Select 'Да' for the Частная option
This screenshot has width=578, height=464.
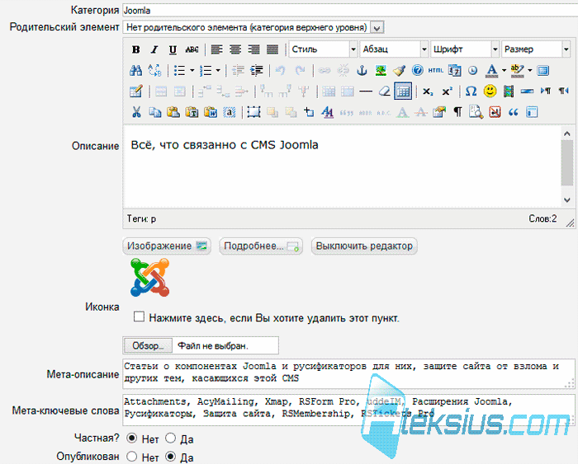(x=170, y=438)
